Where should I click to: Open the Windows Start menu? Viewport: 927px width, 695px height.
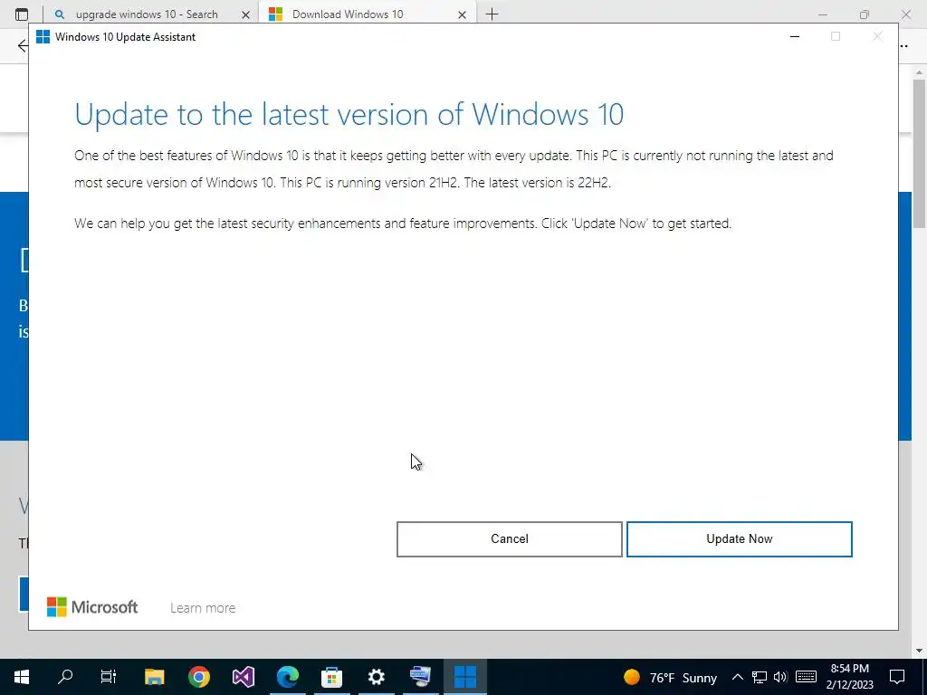click(22, 677)
